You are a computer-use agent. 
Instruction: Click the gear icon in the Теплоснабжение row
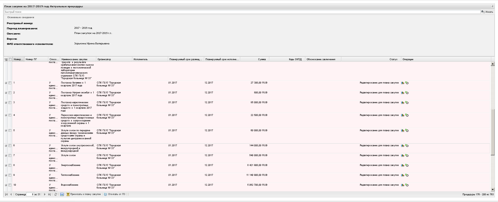[x=407, y=175]
